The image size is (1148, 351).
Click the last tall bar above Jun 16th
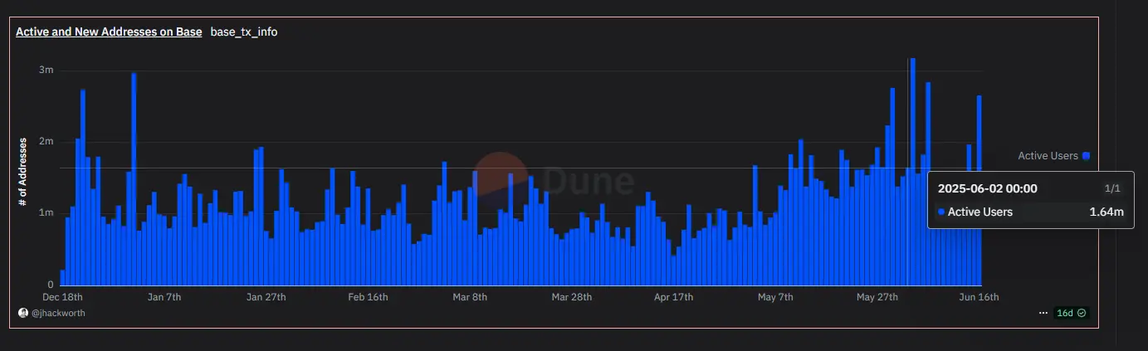(x=979, y=190)
